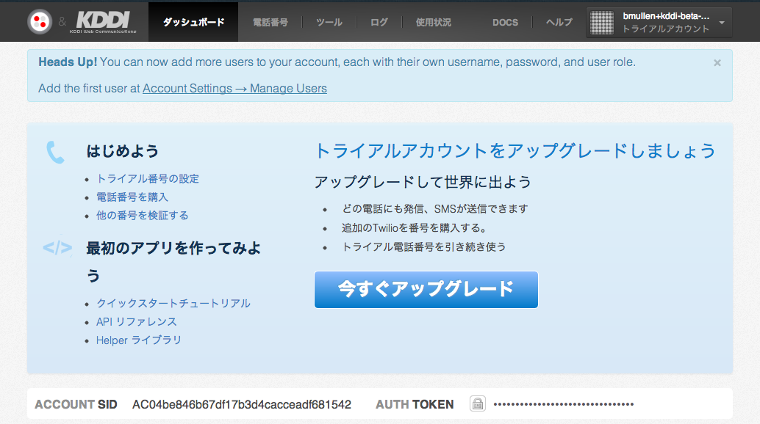Click the アップグレードして世界に出よう subheading
This screenshot has width=760, height=424.
pos(423,182)
